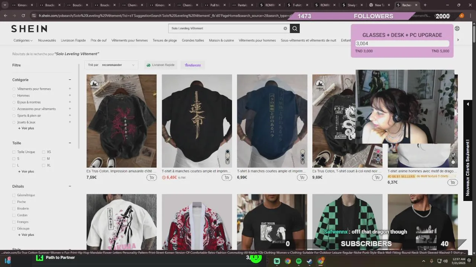
Task: Check the M size filter
Action: [x=44, y=159]
